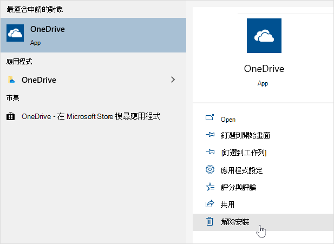Image resolution: width=334 pixels, height=244 pixels.
Task: Choose 解除安裝 to uninstall OneDrive
Action: pos(263,222)
